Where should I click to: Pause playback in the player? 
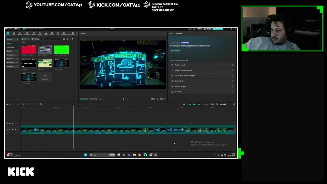coord(123,99)
